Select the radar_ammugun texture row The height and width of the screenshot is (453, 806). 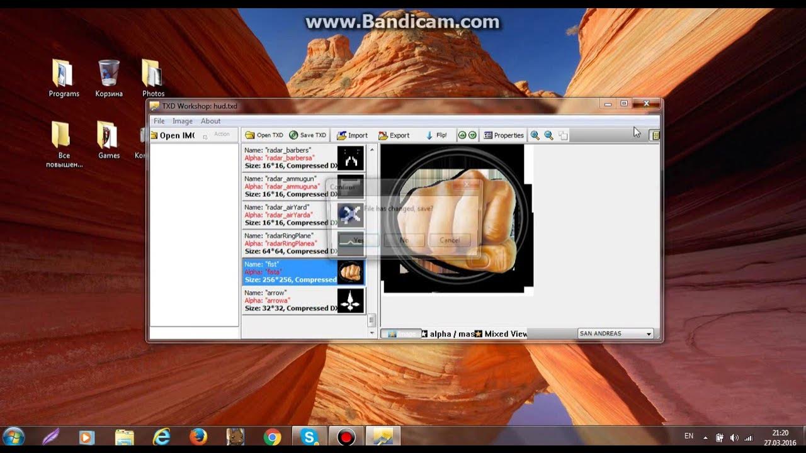(304, 187)
